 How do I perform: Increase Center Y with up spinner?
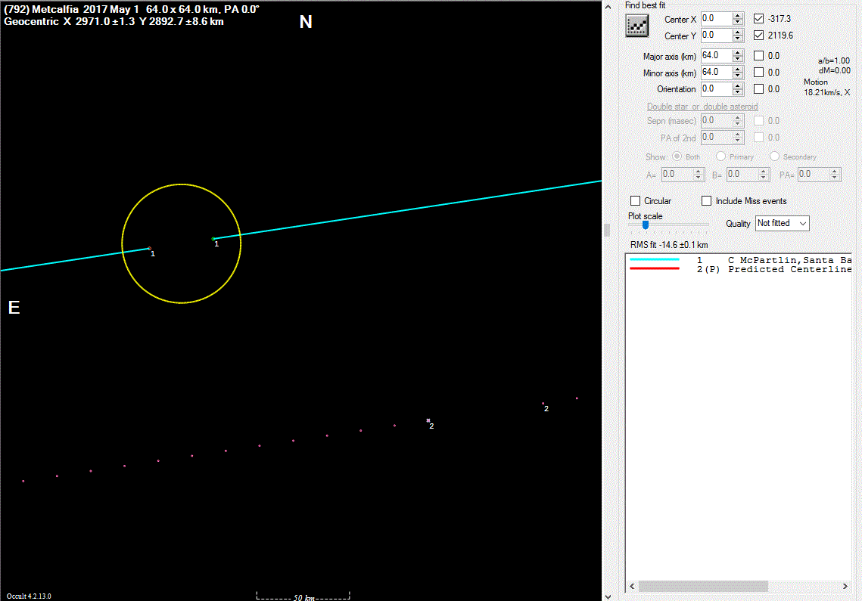(738, 32)
